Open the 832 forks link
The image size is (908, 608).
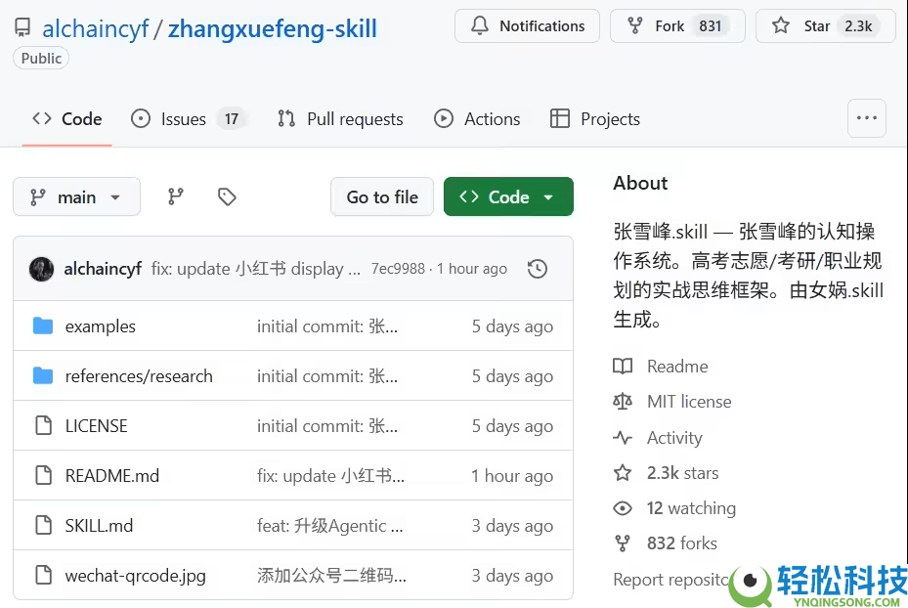coord(682,543)
